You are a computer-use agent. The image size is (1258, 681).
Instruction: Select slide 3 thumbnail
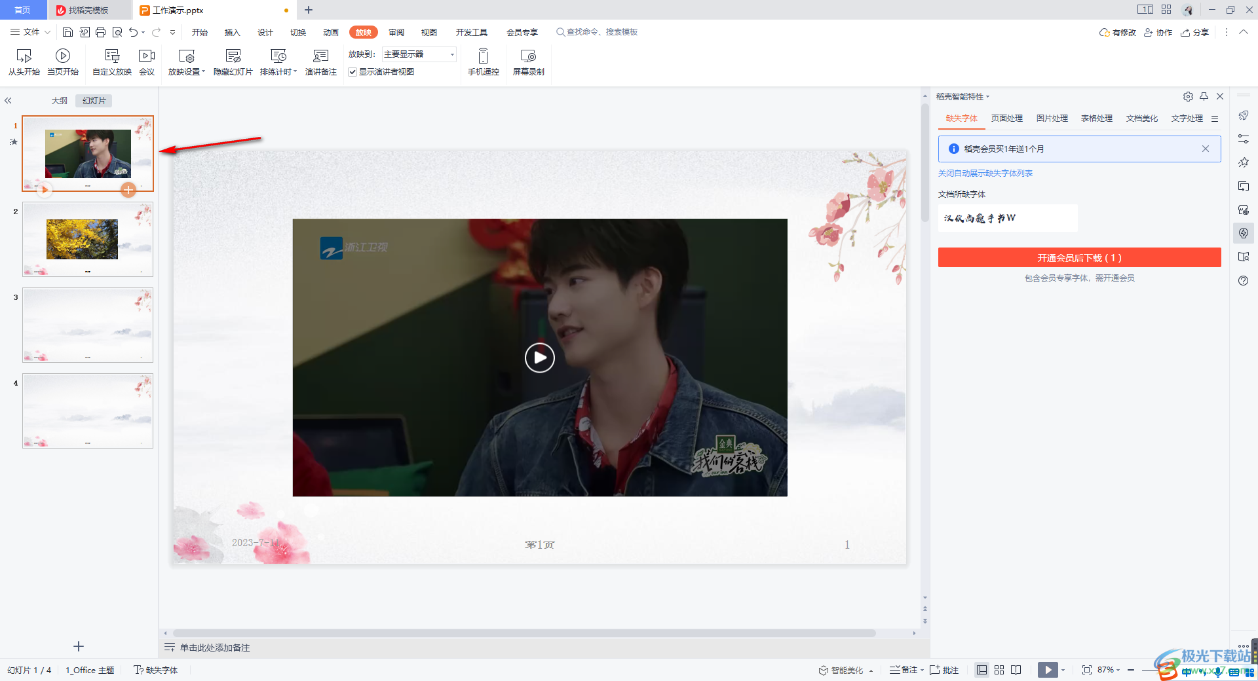(x=88, y=325)
